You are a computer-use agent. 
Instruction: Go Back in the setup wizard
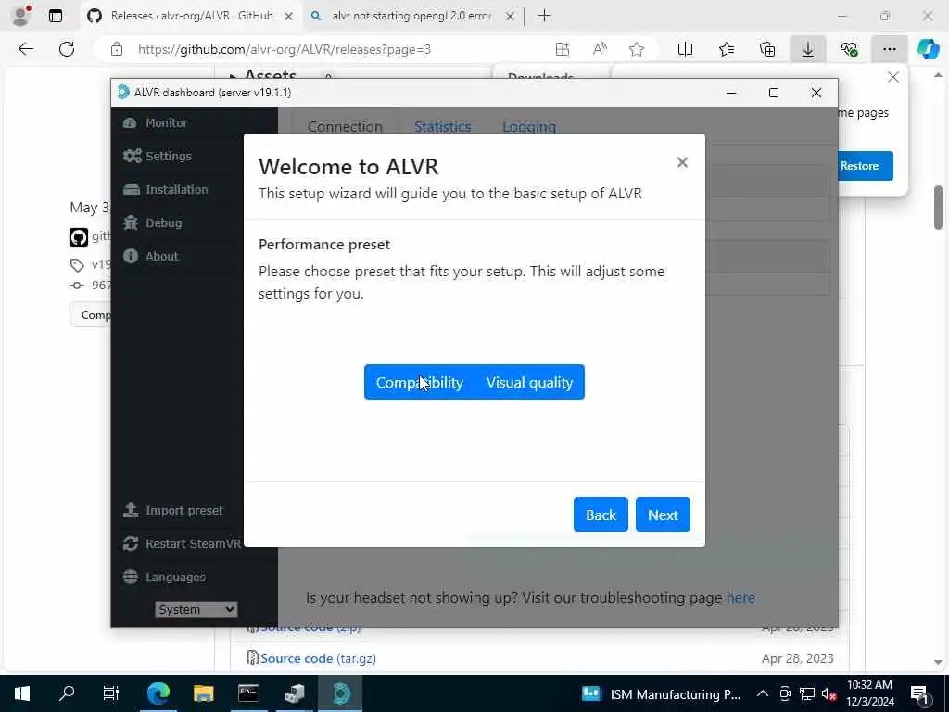pos(601,515)
